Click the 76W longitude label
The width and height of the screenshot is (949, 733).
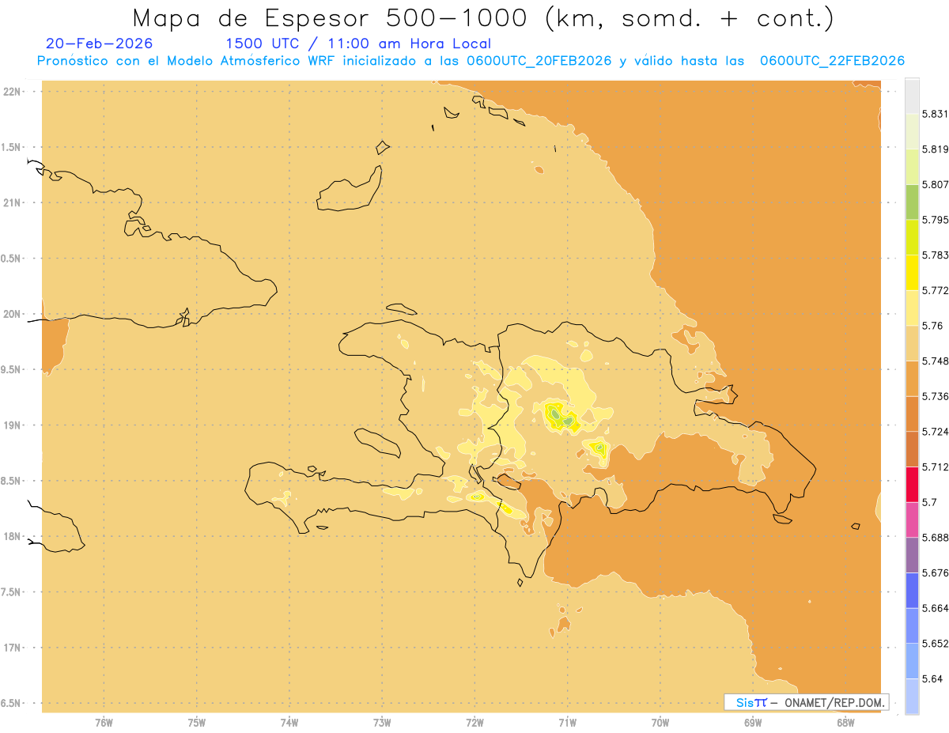pyautogui.click(x=104, y=722)
